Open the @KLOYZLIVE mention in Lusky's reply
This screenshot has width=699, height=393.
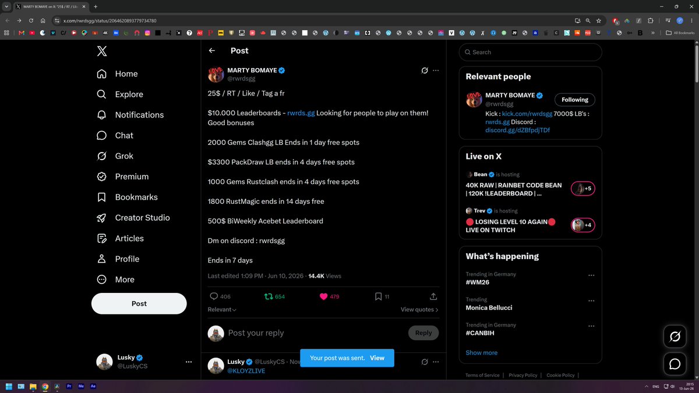[x=246, y=370]
